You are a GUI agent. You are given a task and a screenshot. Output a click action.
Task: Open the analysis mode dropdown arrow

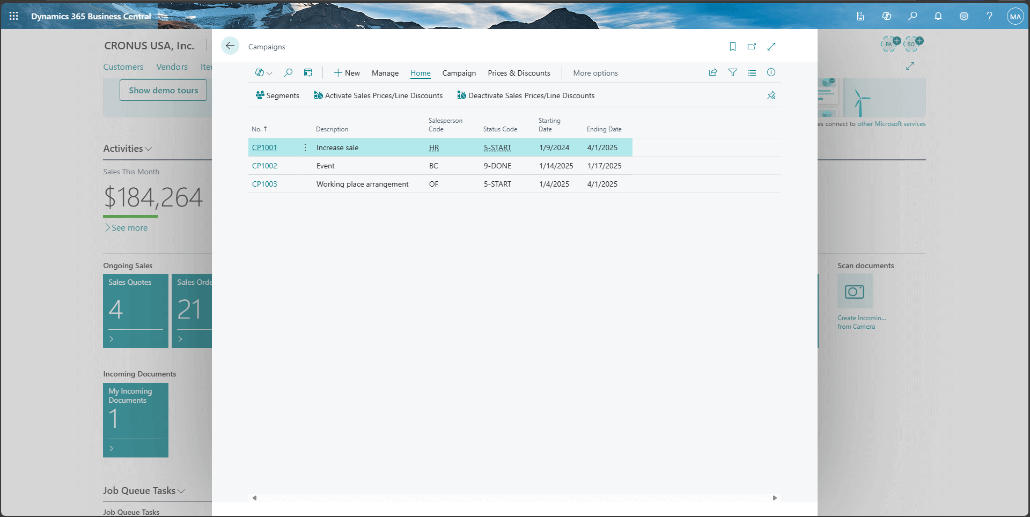coord(269,73)
